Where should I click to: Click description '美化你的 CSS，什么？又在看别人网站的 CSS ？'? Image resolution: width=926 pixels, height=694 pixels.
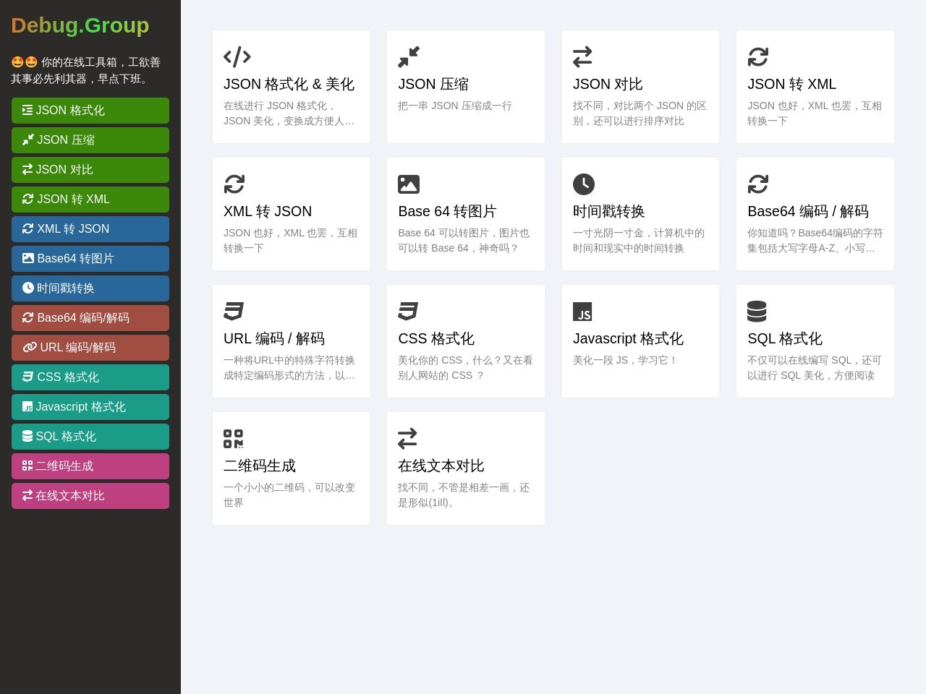click(465, 367)
